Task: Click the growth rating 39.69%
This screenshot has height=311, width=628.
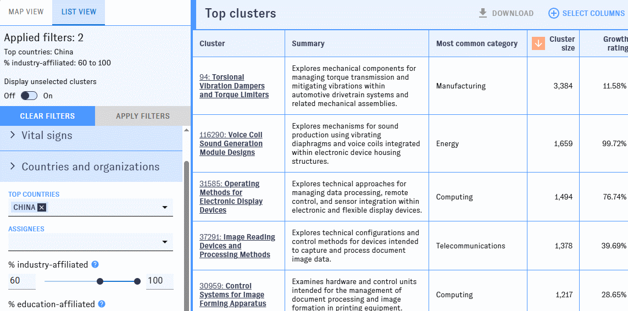Action: pos(614,246)
